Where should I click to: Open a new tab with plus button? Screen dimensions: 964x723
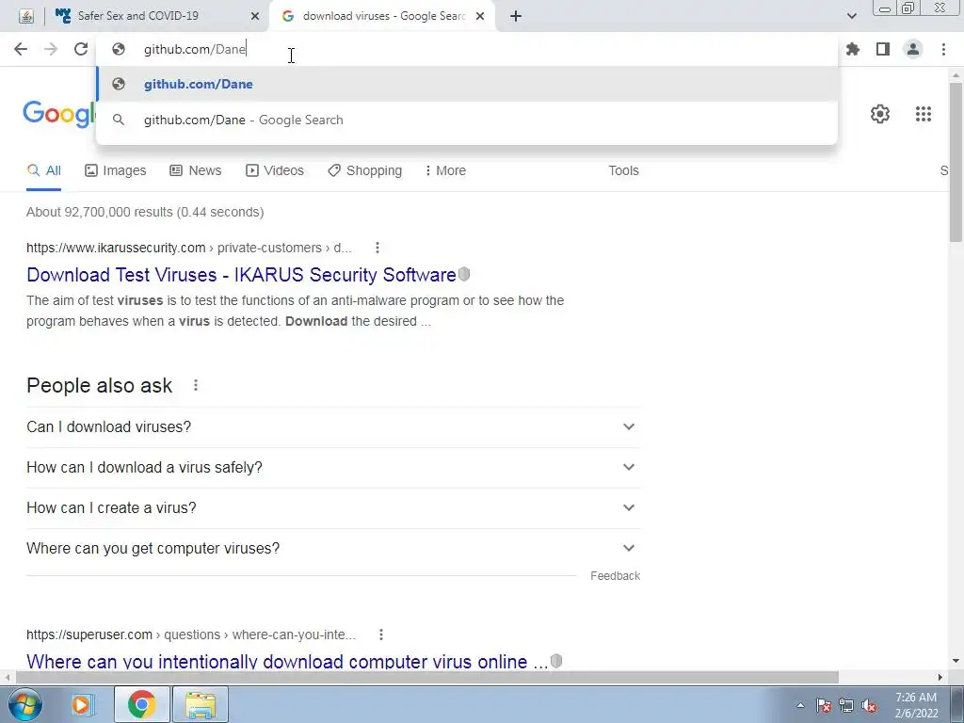pos(516,17)
